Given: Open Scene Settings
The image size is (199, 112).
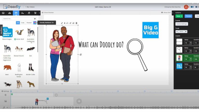Looking at the screenshot, I should coord(181,24).
